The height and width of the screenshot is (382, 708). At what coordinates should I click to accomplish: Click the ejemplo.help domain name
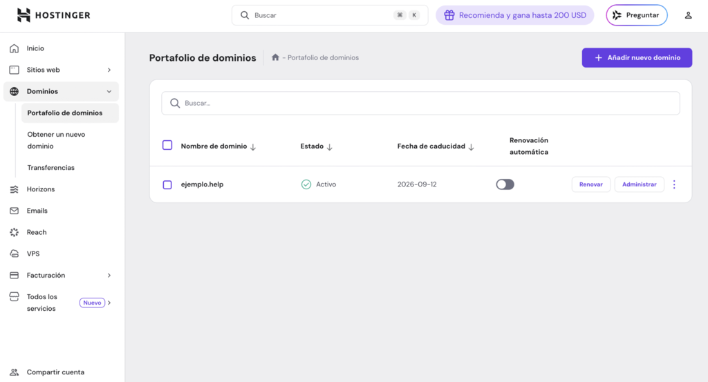[x=203, y=184]
